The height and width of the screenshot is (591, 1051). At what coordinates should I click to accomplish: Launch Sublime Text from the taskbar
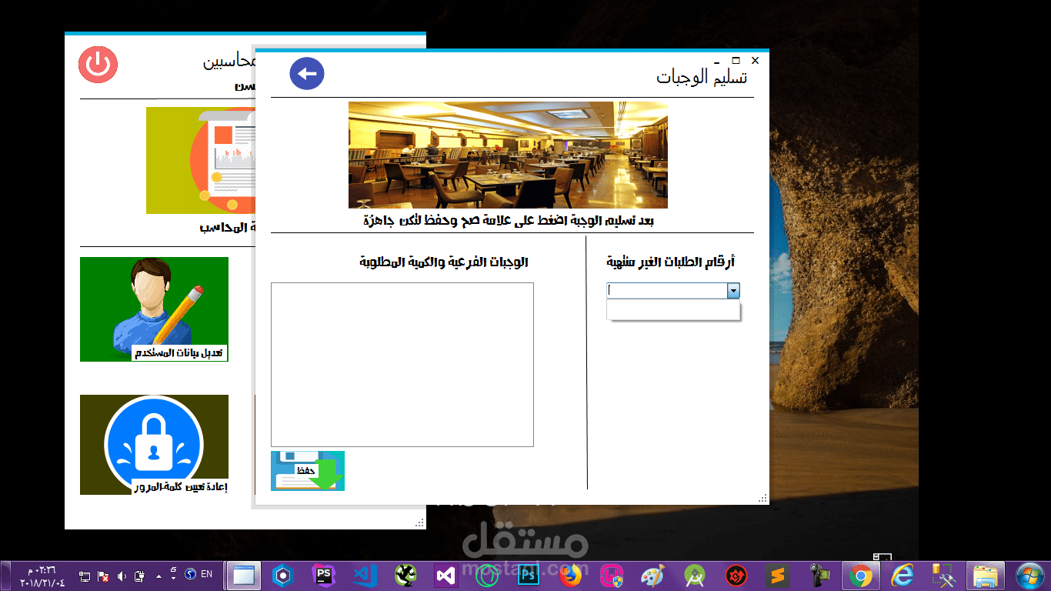pos(777,575)
